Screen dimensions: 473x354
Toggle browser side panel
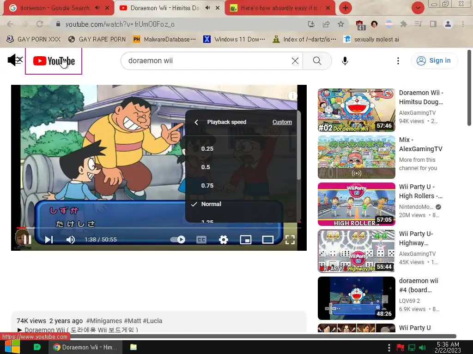point(433,24)
